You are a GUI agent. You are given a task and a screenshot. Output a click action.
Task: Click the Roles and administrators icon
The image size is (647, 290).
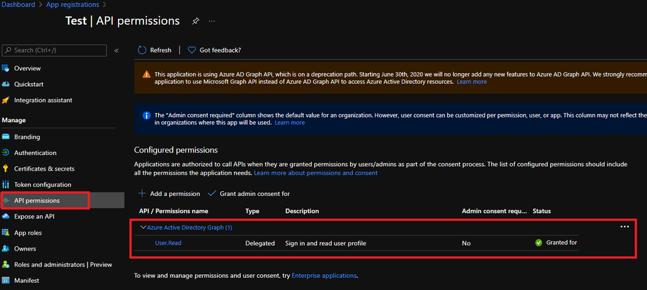click(6, 265)
